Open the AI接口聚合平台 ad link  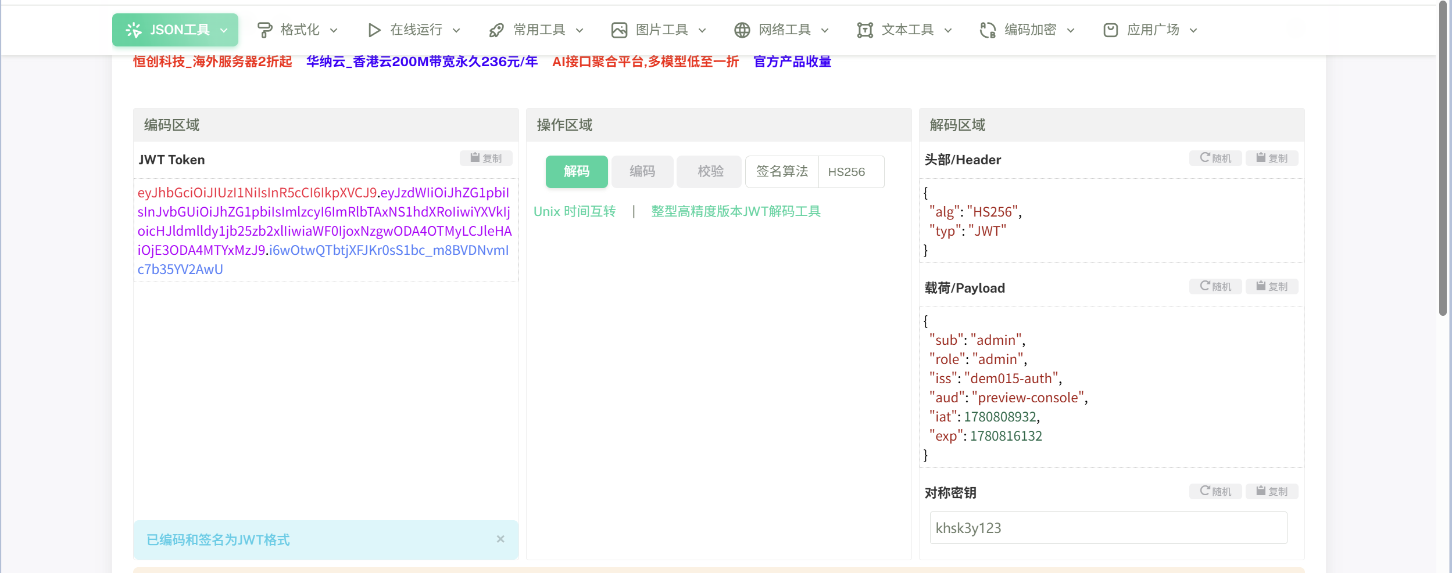[645, 62]
